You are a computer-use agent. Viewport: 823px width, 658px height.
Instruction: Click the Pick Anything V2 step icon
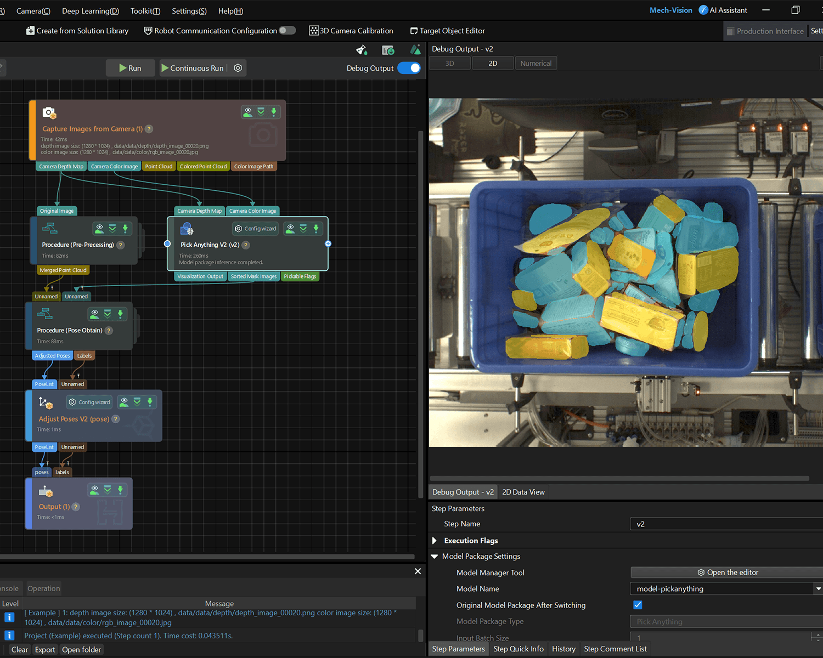tap(187, 229)
